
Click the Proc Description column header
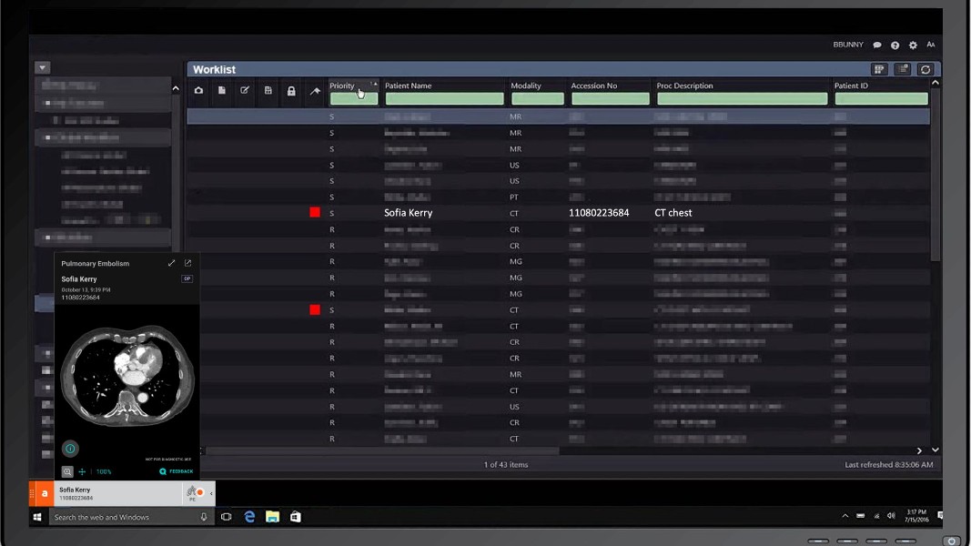(684, 86)
